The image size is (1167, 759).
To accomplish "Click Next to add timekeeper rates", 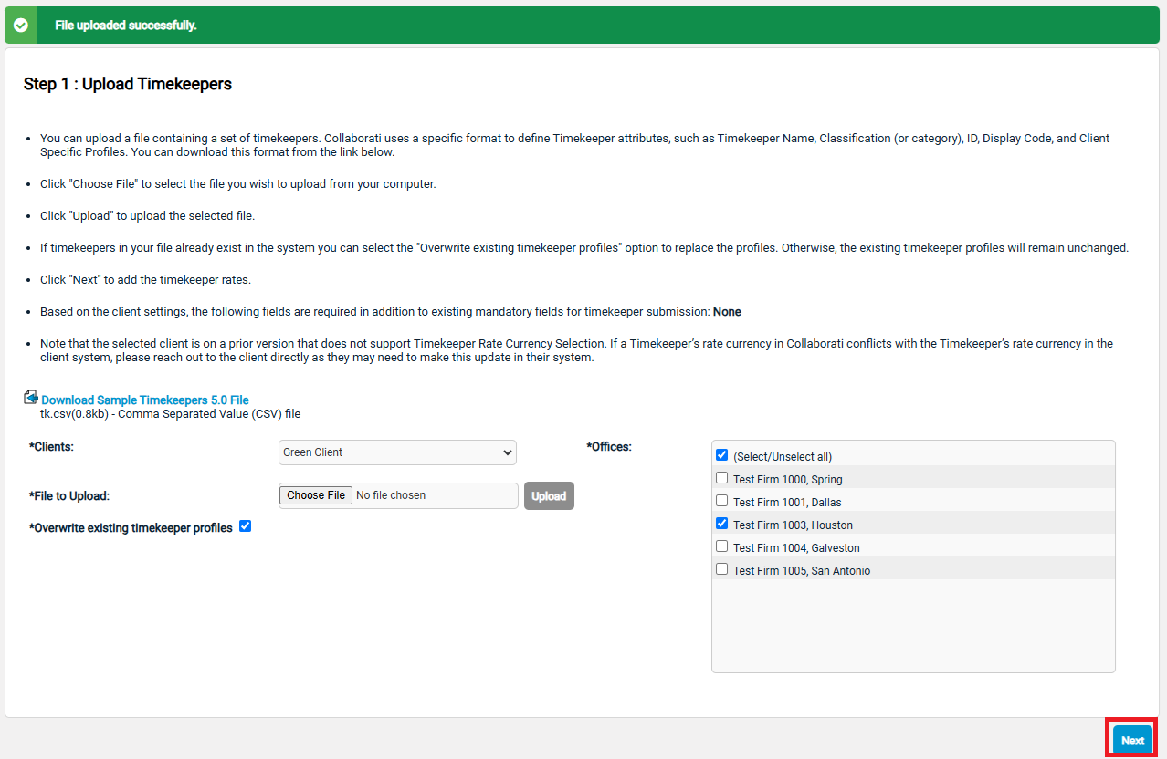I will coord(1132,741).
